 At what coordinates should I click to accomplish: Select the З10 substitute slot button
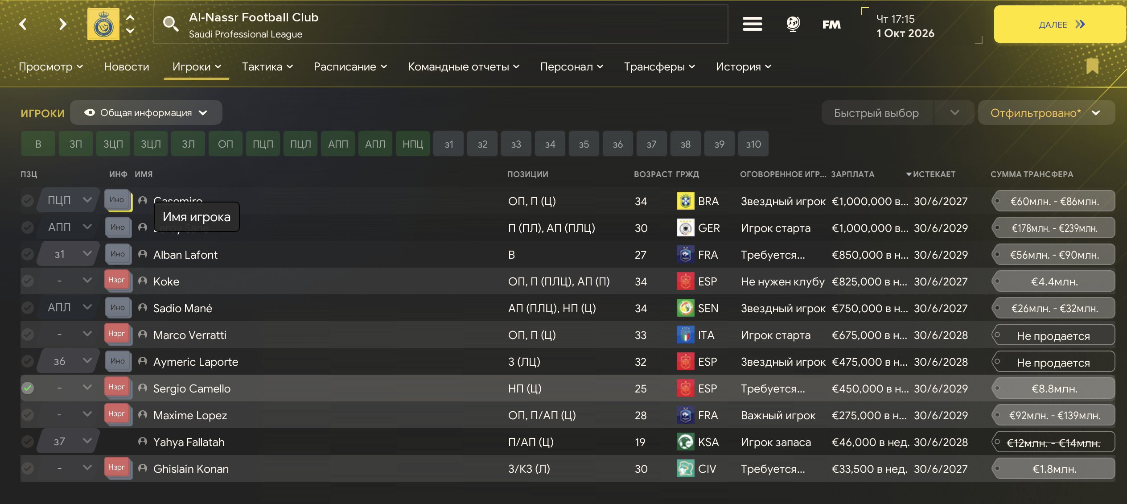pyautogui.click(x=753, y=144)
